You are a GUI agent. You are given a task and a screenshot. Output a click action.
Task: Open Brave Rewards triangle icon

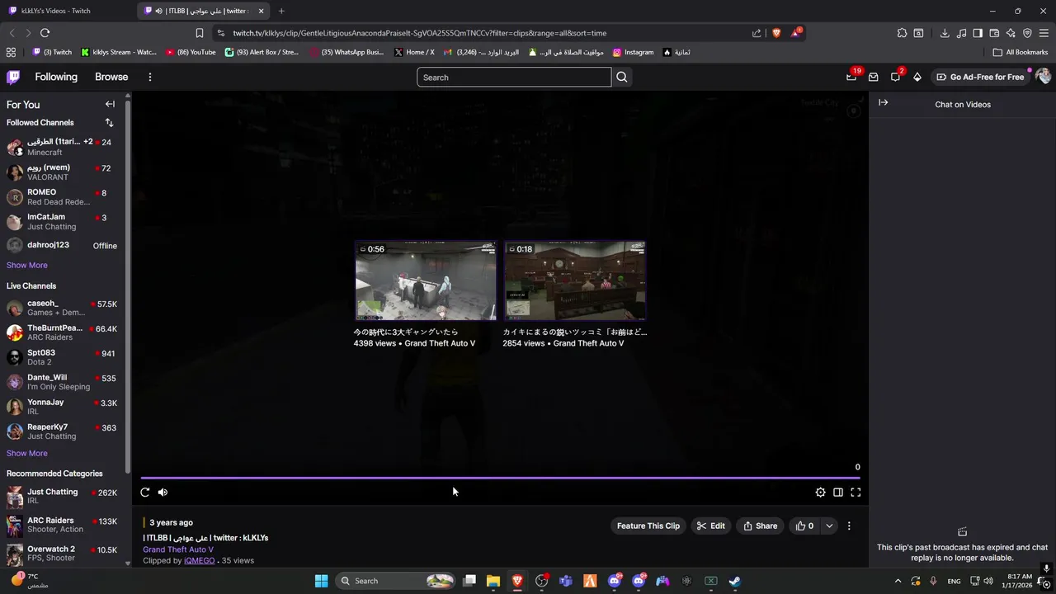[795, 33]
